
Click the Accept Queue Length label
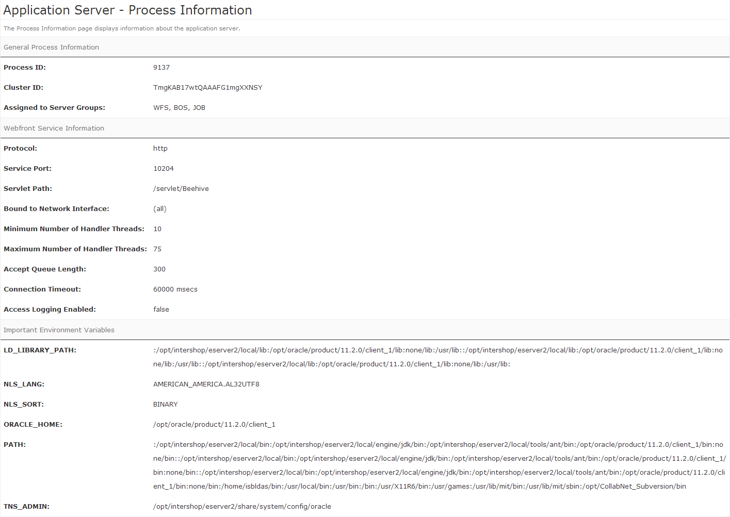click(45, 269)
